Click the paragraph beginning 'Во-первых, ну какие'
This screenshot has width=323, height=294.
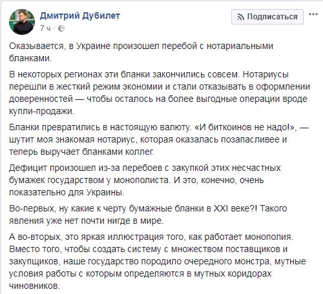148,215
